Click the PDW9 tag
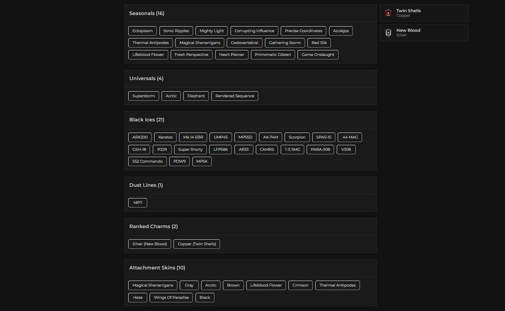The image size is (505, 311). coord(179,161)
